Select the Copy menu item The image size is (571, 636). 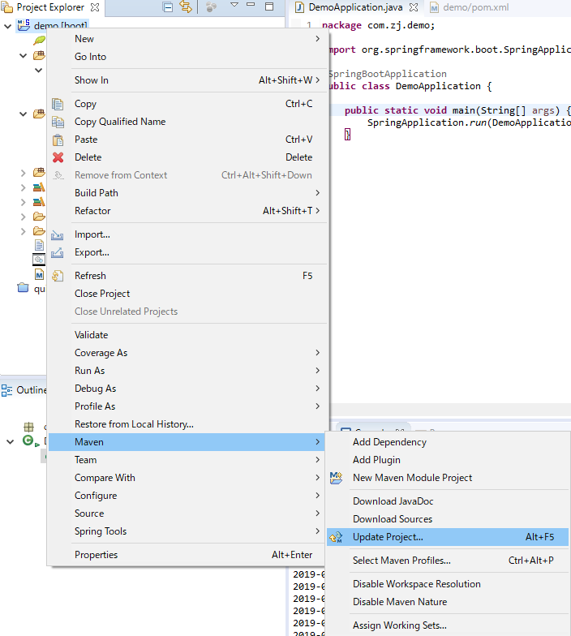(x=188, y=104)
